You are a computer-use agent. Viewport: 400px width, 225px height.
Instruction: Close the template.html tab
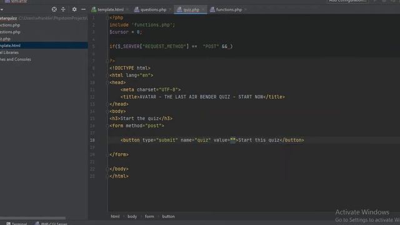(x=127, y=10)
